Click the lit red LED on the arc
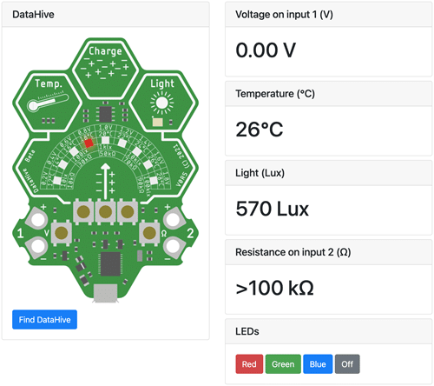434x386 pixels. pyautogui.click(x=89, y=143)
